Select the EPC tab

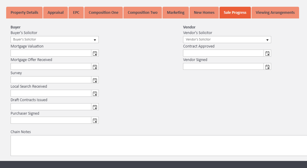[76, 13]
